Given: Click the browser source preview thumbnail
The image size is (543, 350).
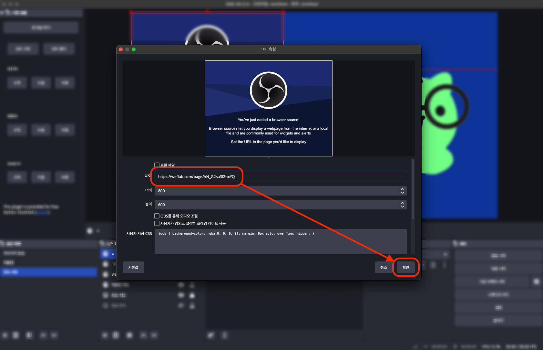Looking at the screenshot, I should (x=269, y=108).
